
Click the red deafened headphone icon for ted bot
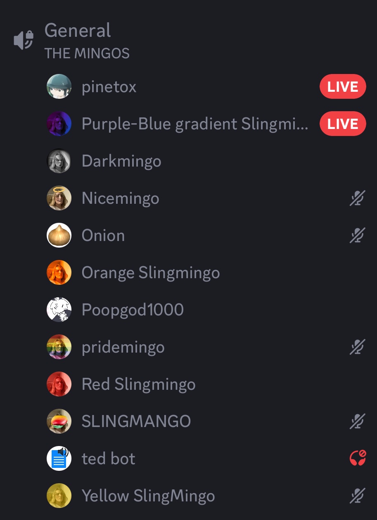click(357, 458)
